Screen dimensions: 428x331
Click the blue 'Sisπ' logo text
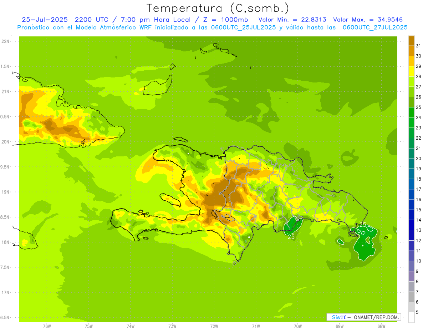(x=339, y=317)
